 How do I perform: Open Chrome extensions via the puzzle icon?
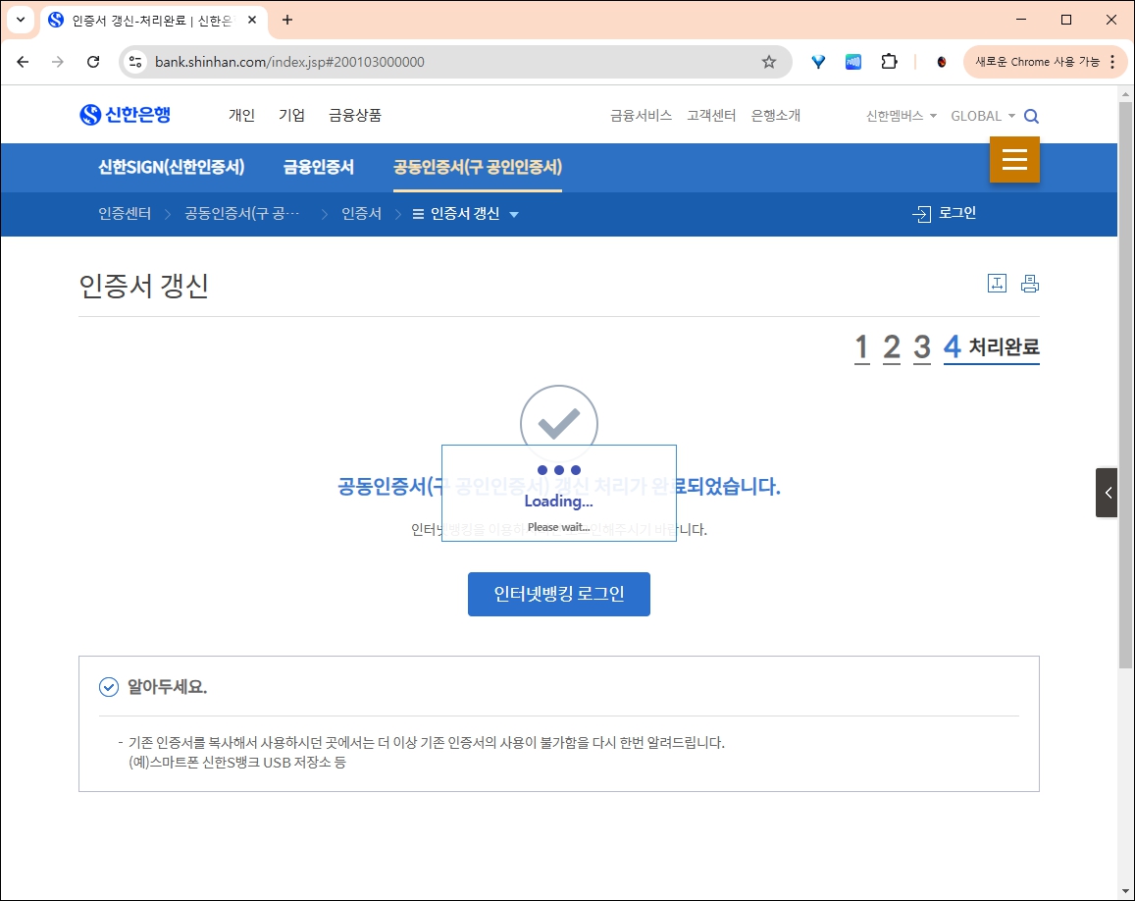pos(889,61)
